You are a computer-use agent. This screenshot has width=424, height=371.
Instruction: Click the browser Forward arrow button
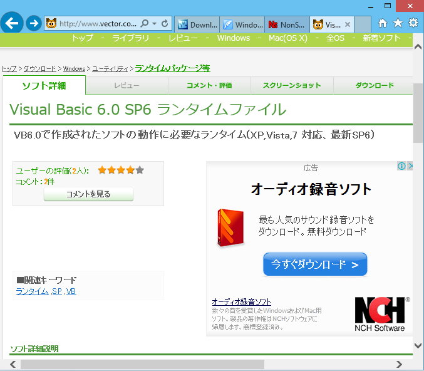point(34,23)
